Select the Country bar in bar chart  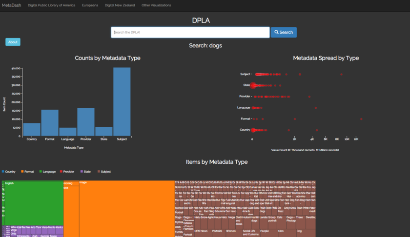click(x=32, y=130)
